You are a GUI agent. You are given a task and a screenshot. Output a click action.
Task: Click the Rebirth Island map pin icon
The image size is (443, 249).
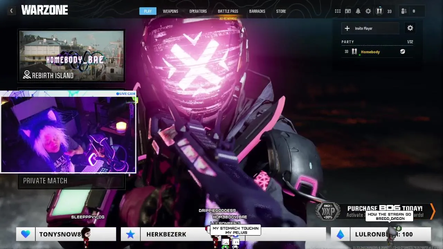[x=27, y=75]
